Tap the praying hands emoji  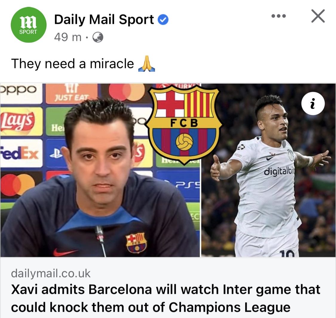tap(147, 64)
